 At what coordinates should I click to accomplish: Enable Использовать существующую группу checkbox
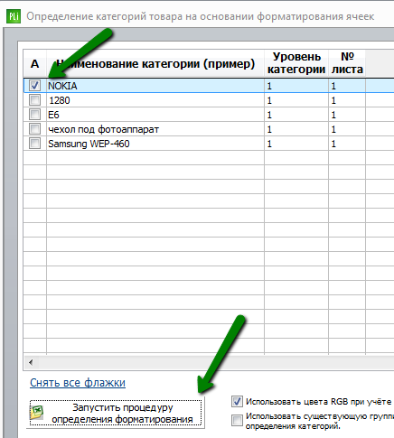point(237,420)
